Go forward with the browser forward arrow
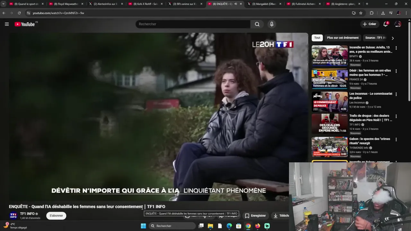 coord(12,13)
